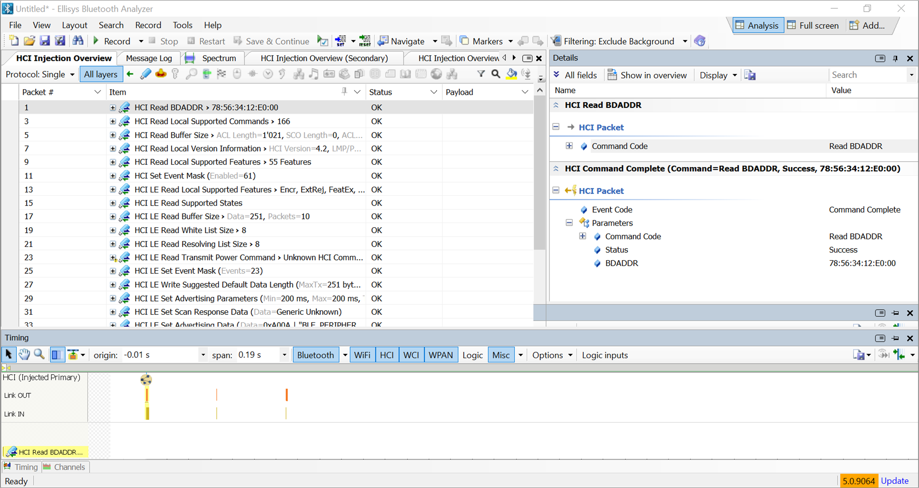Click the New file icon
919x488 pixels.
pos(13,41)
